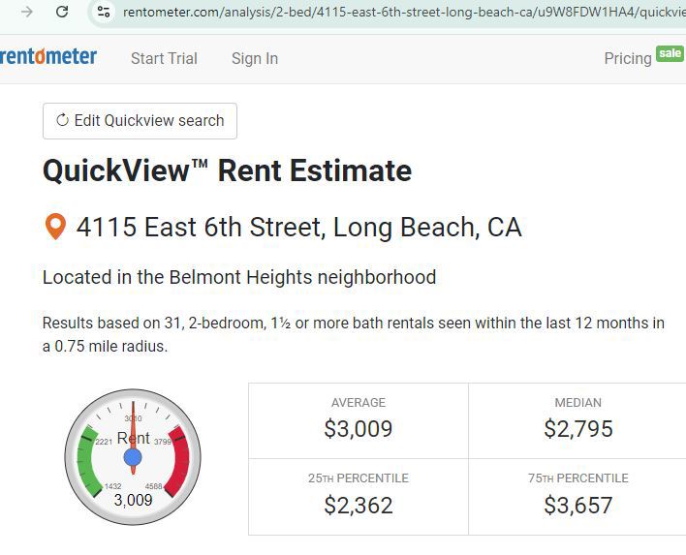The width and height of the screenshot is (686, 555).
Task: Open the Start Trial menu item
Action: click(164, 58)
